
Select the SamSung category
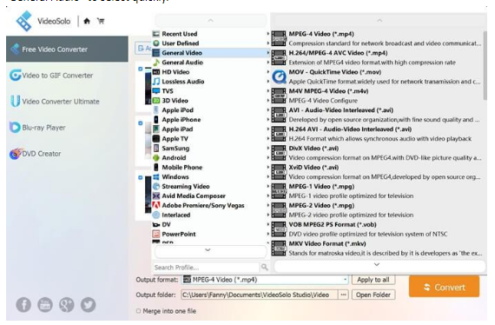[x=210, y=148]
